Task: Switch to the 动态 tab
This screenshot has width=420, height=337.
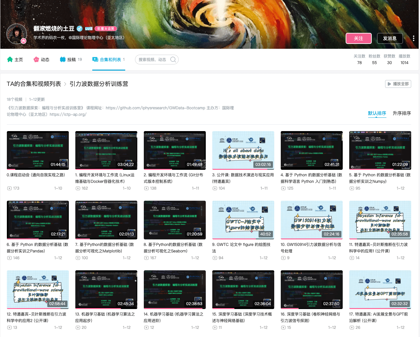Action: [x=41, y=60]
